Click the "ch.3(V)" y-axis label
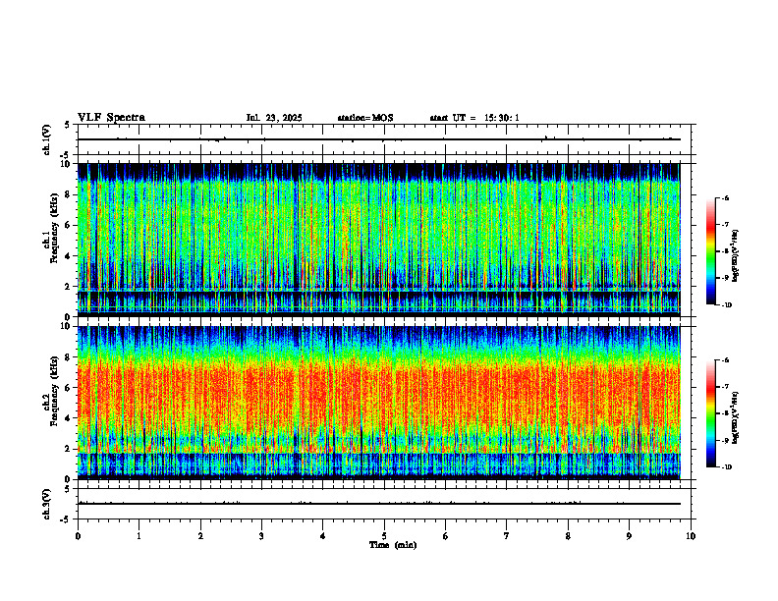The image size is (778, 601). 47,504
